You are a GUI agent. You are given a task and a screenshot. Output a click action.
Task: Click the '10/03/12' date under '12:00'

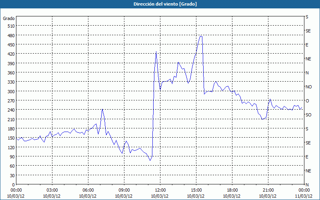(160, 196)
